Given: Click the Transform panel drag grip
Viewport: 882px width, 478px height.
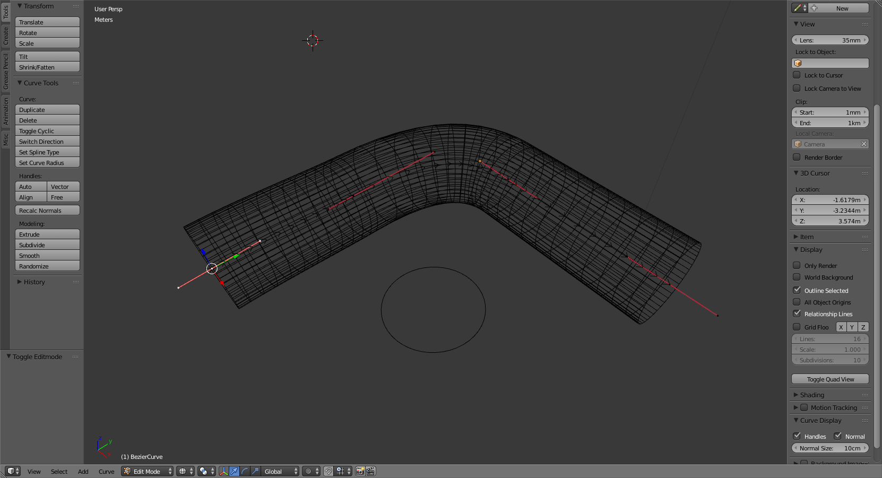Looking at the screenshot, I should click(76, 6).
